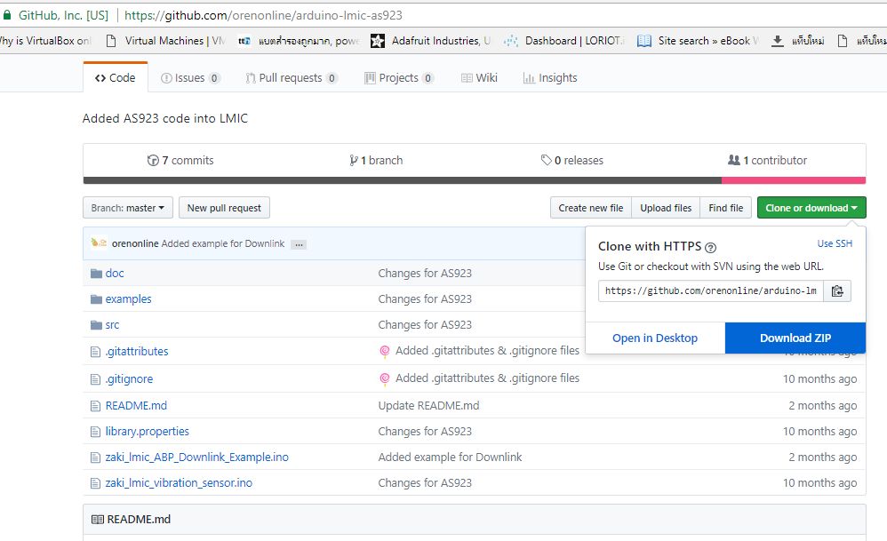887x541 pixels.
Task: Click the download arrow bookmark icon
Action: click(x=778, y=41)
